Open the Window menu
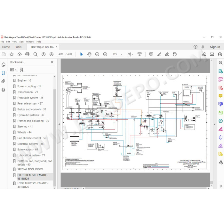 tap(30, 42)
